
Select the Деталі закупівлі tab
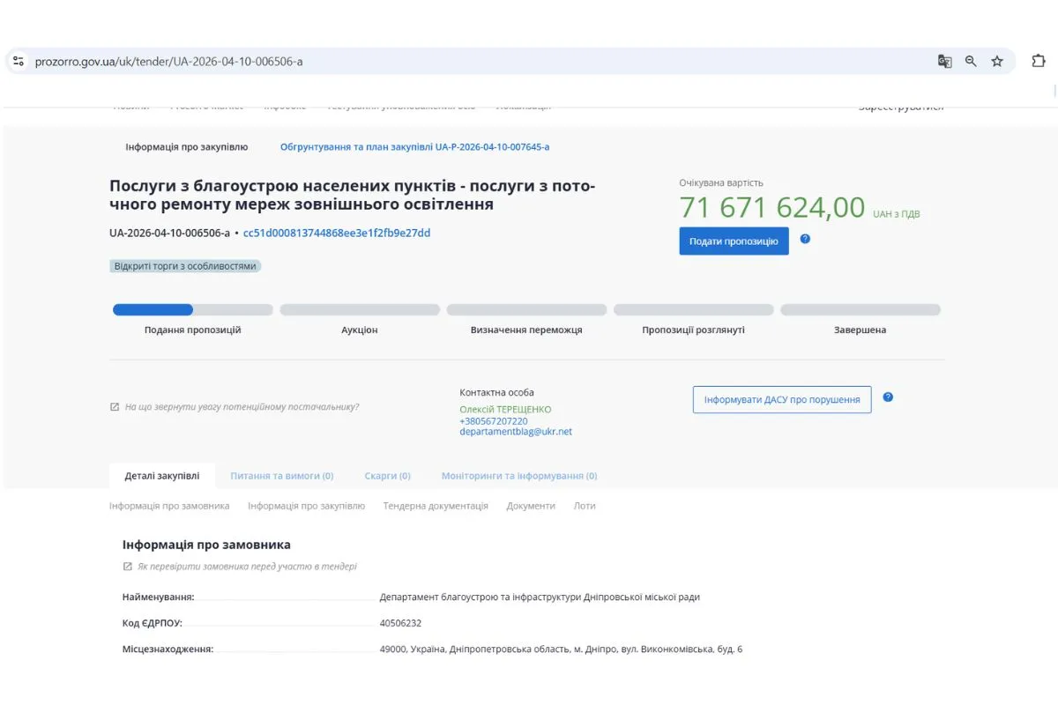point(160,475)
